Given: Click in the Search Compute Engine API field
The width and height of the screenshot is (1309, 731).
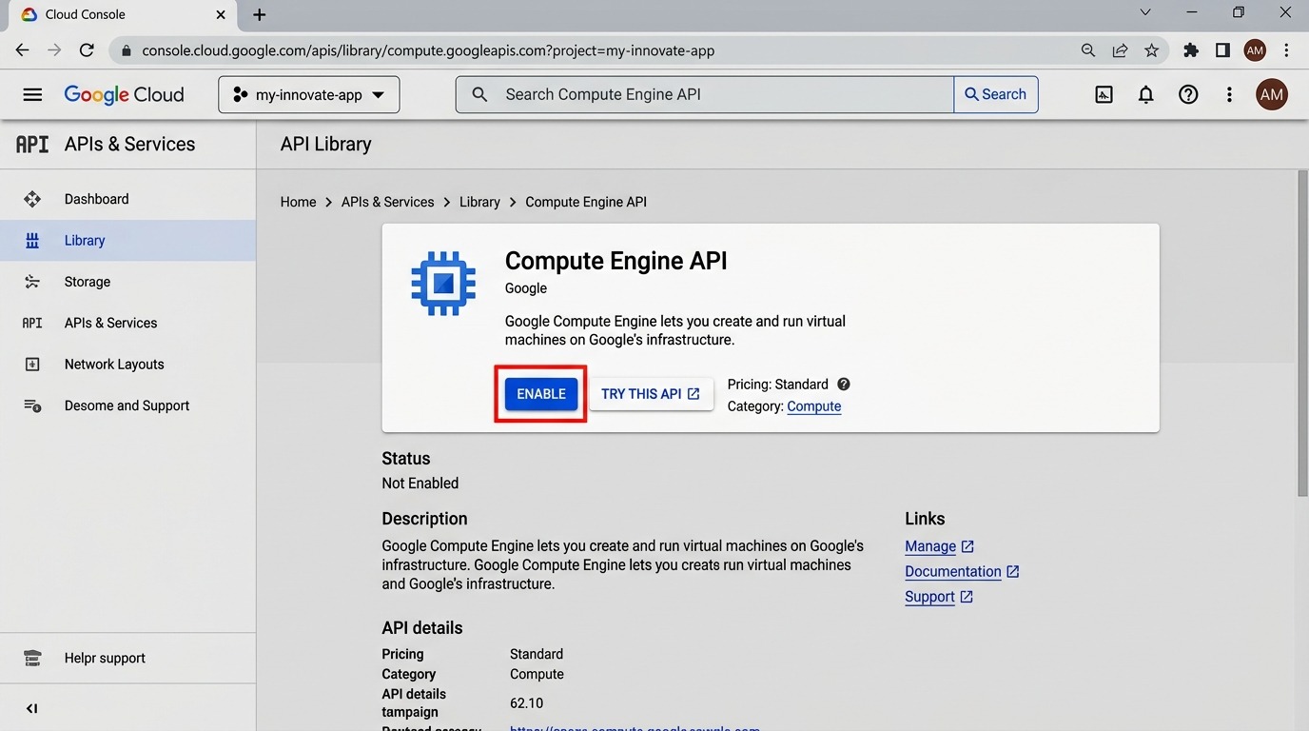Looking at the screenshot, I should pyautogui.click(x=705, y=94).
